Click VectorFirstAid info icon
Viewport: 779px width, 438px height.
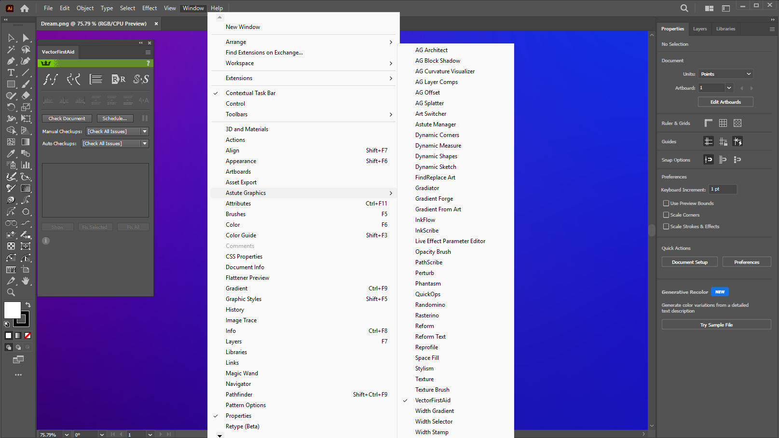(x=46, y=241)
